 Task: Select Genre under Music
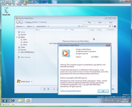tap(25, 45)
